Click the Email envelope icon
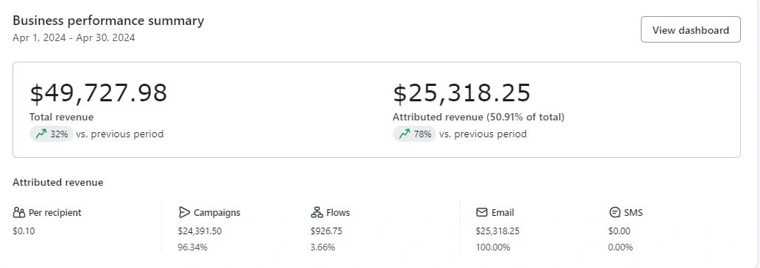 [481, 212]
